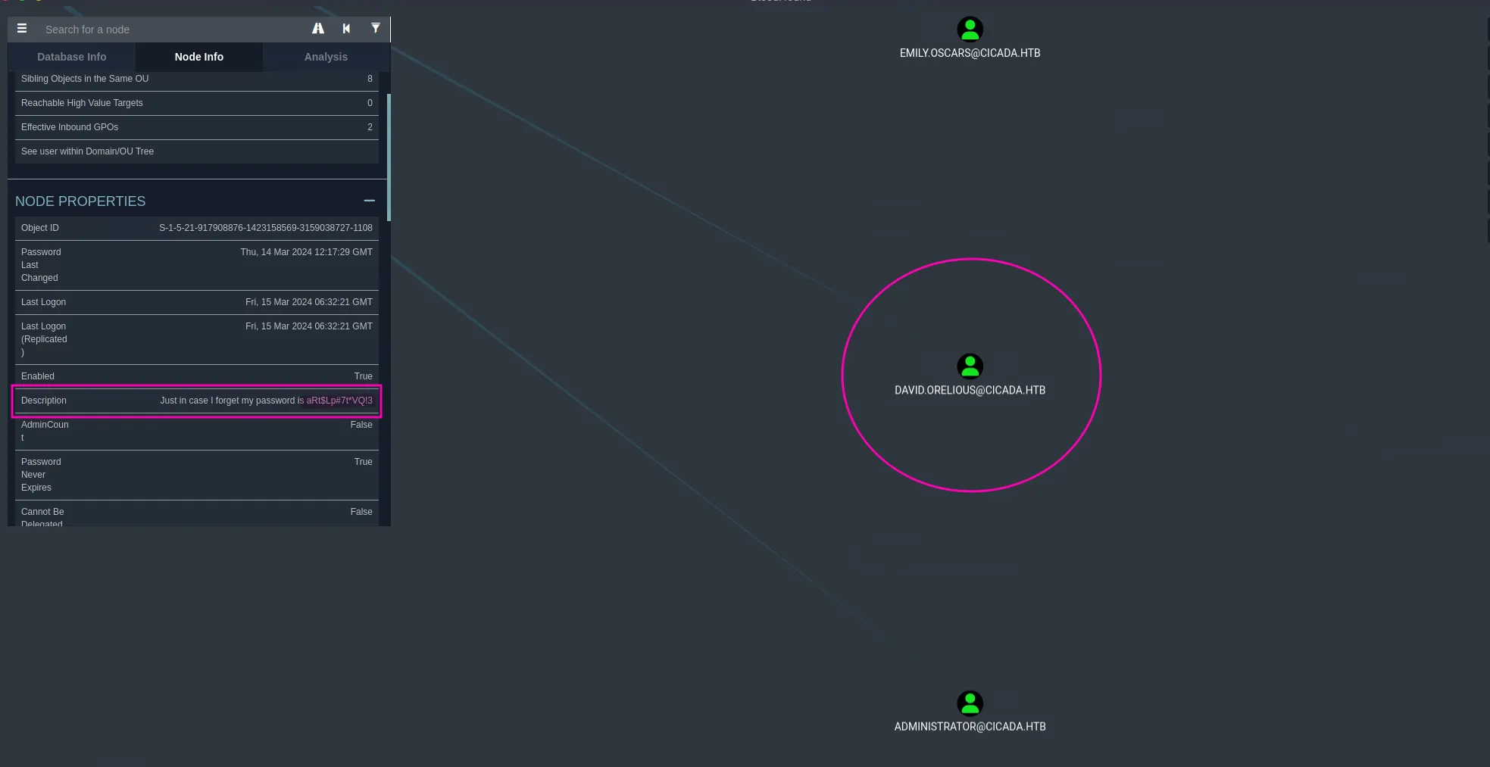The height and width of the screenshot is (767, 1490).
Task: Select the ADMINISTRATOR user node icon
Action: (x=970, y=703)
